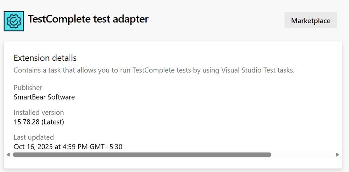This screenshot has height=172, width=349.
Task: Open the Marketplace button
Action: point(311,21)
